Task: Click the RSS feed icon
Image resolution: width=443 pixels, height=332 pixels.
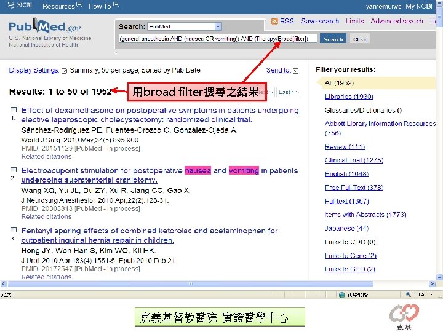Action: (274, 21)
